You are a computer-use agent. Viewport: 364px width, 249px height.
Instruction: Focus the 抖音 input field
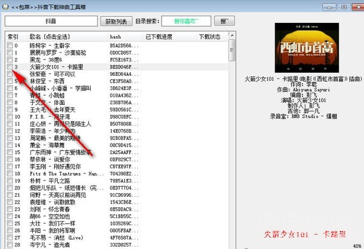coord(51,21)
